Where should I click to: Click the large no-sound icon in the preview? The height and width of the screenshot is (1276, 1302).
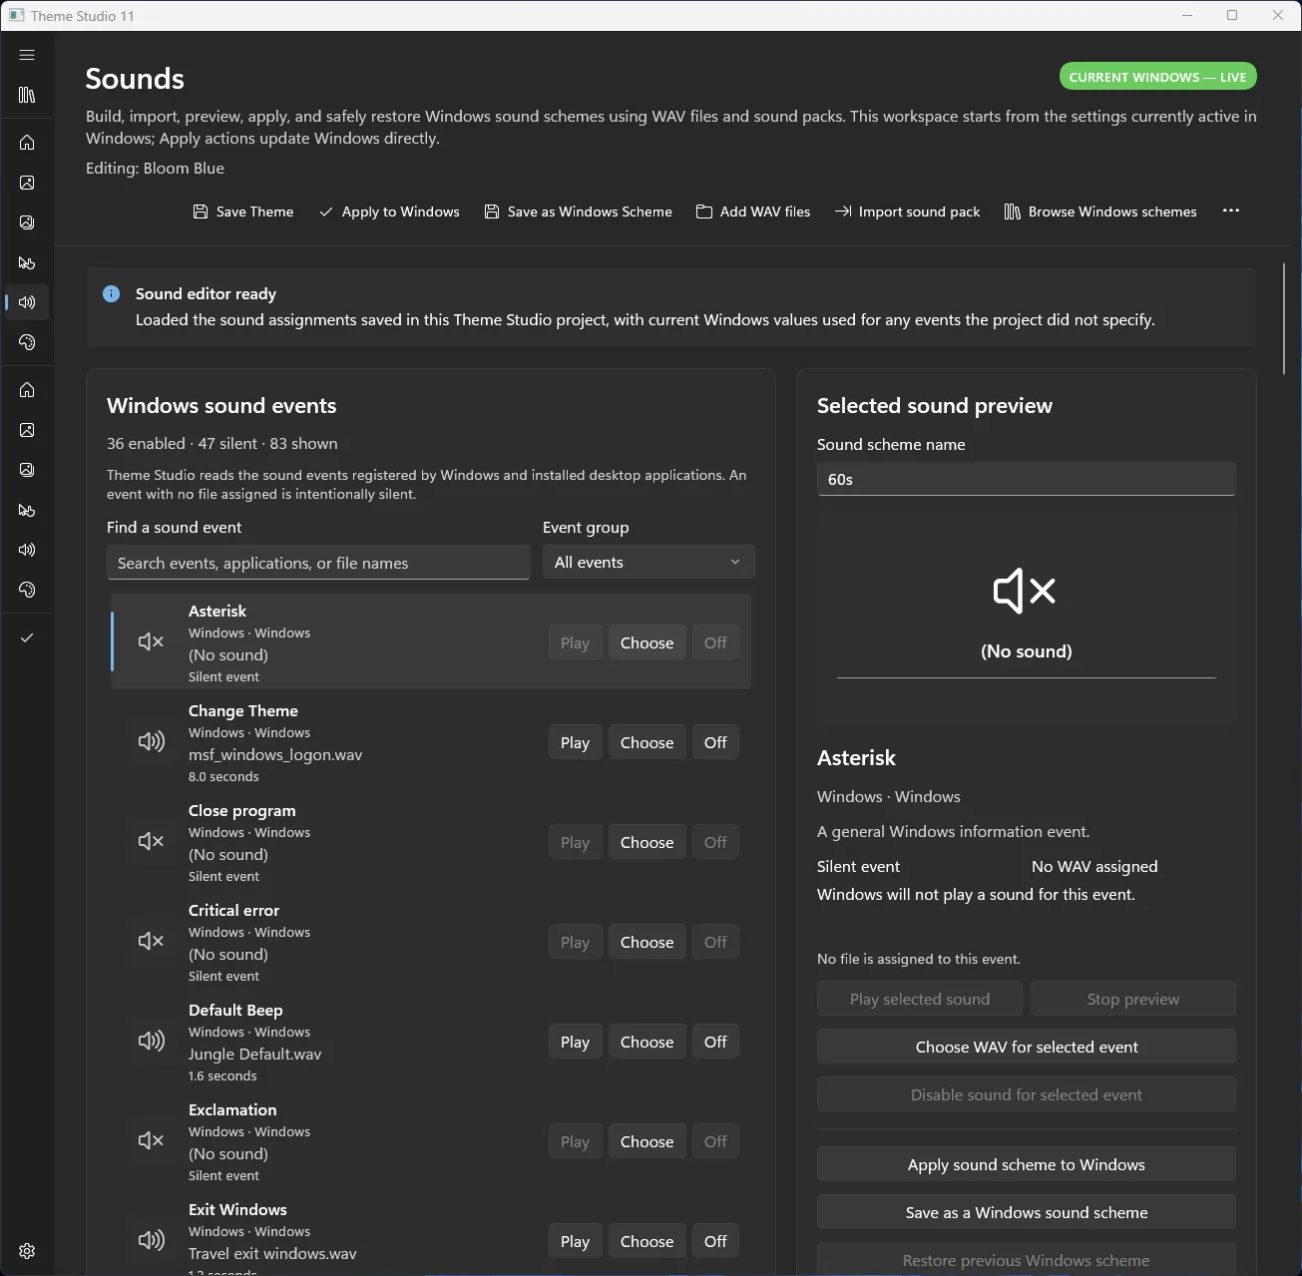pyautogui.click(x=1025, y=592)
